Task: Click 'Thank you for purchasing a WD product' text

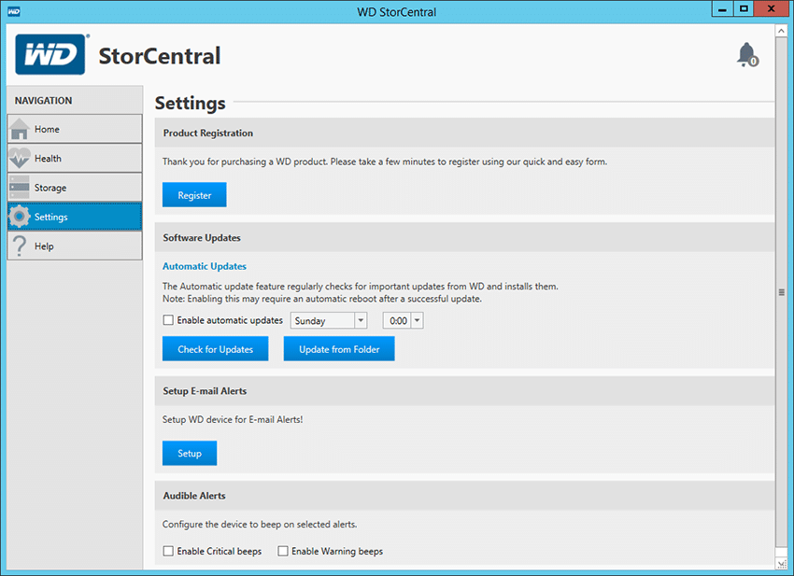Action: 385,162
